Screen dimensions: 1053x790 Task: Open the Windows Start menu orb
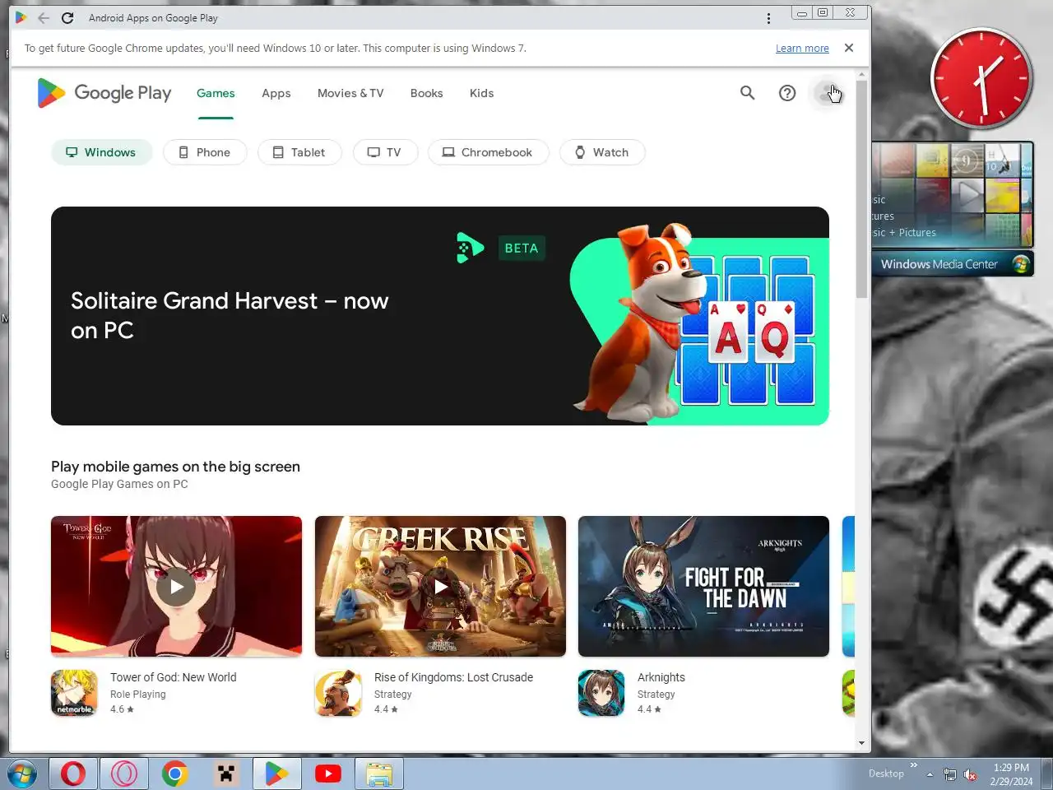(x=22, y=774)
